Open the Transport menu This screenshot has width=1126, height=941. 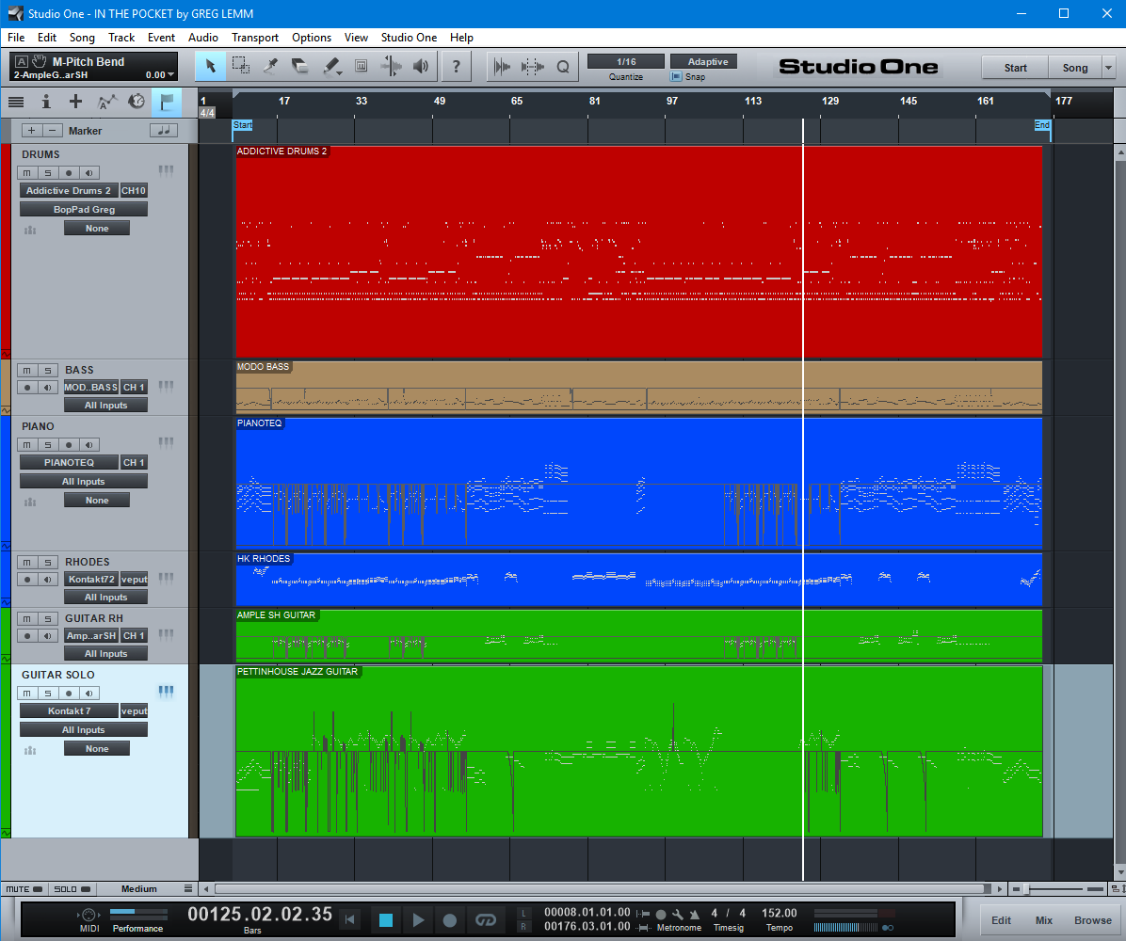[x=255, y=38]
